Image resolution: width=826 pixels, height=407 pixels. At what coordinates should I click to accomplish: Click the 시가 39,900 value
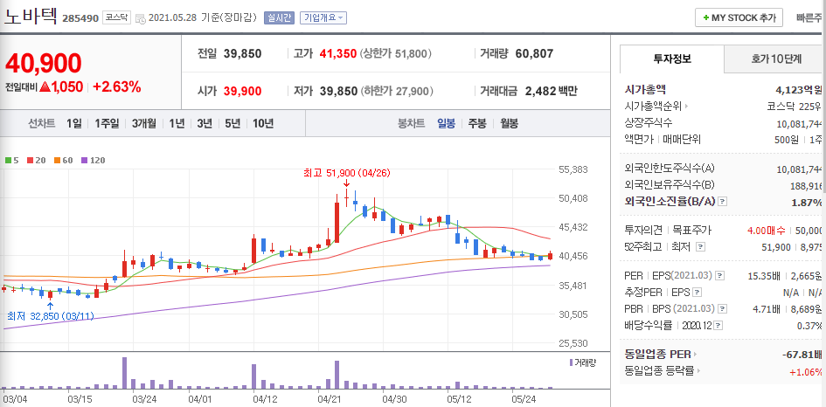click(x=242, y=91)
